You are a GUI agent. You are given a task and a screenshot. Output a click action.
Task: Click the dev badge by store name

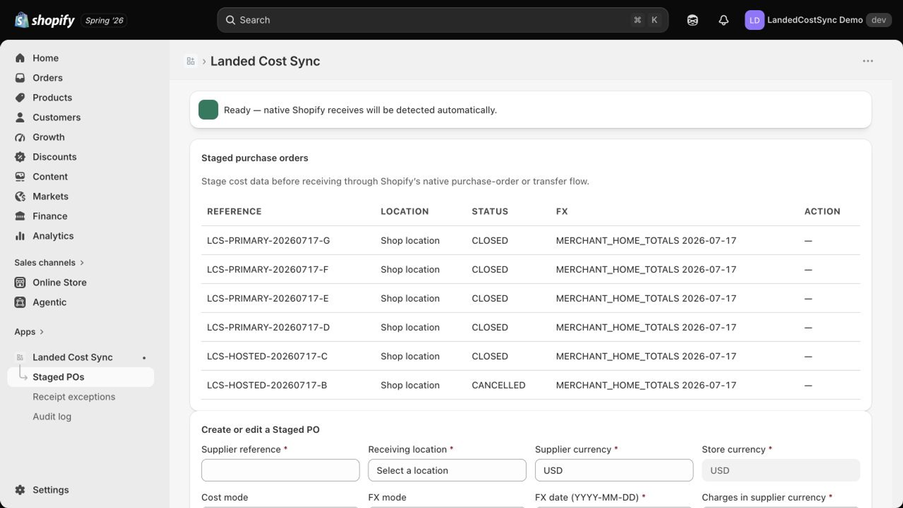coord(879,20)
